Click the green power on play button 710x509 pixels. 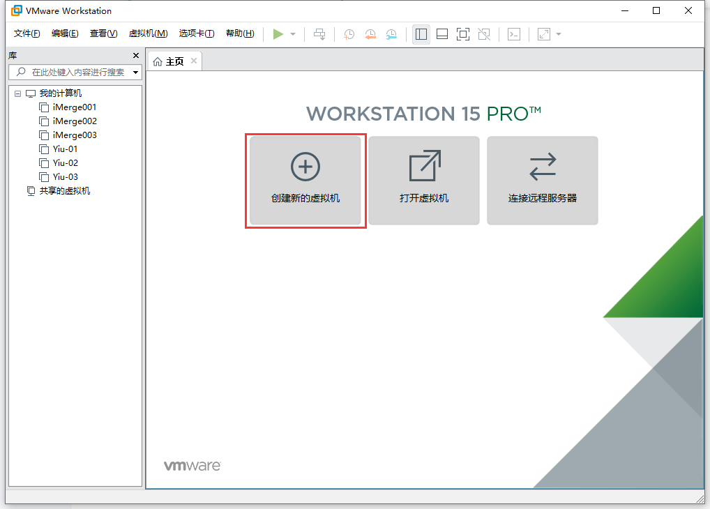point(278,34)
